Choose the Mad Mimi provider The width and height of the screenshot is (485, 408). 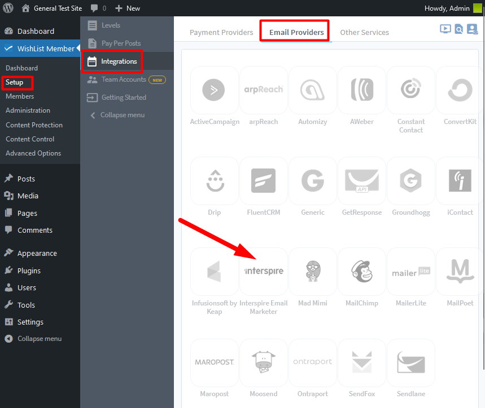pyautogui.click(x=312, y=272)
